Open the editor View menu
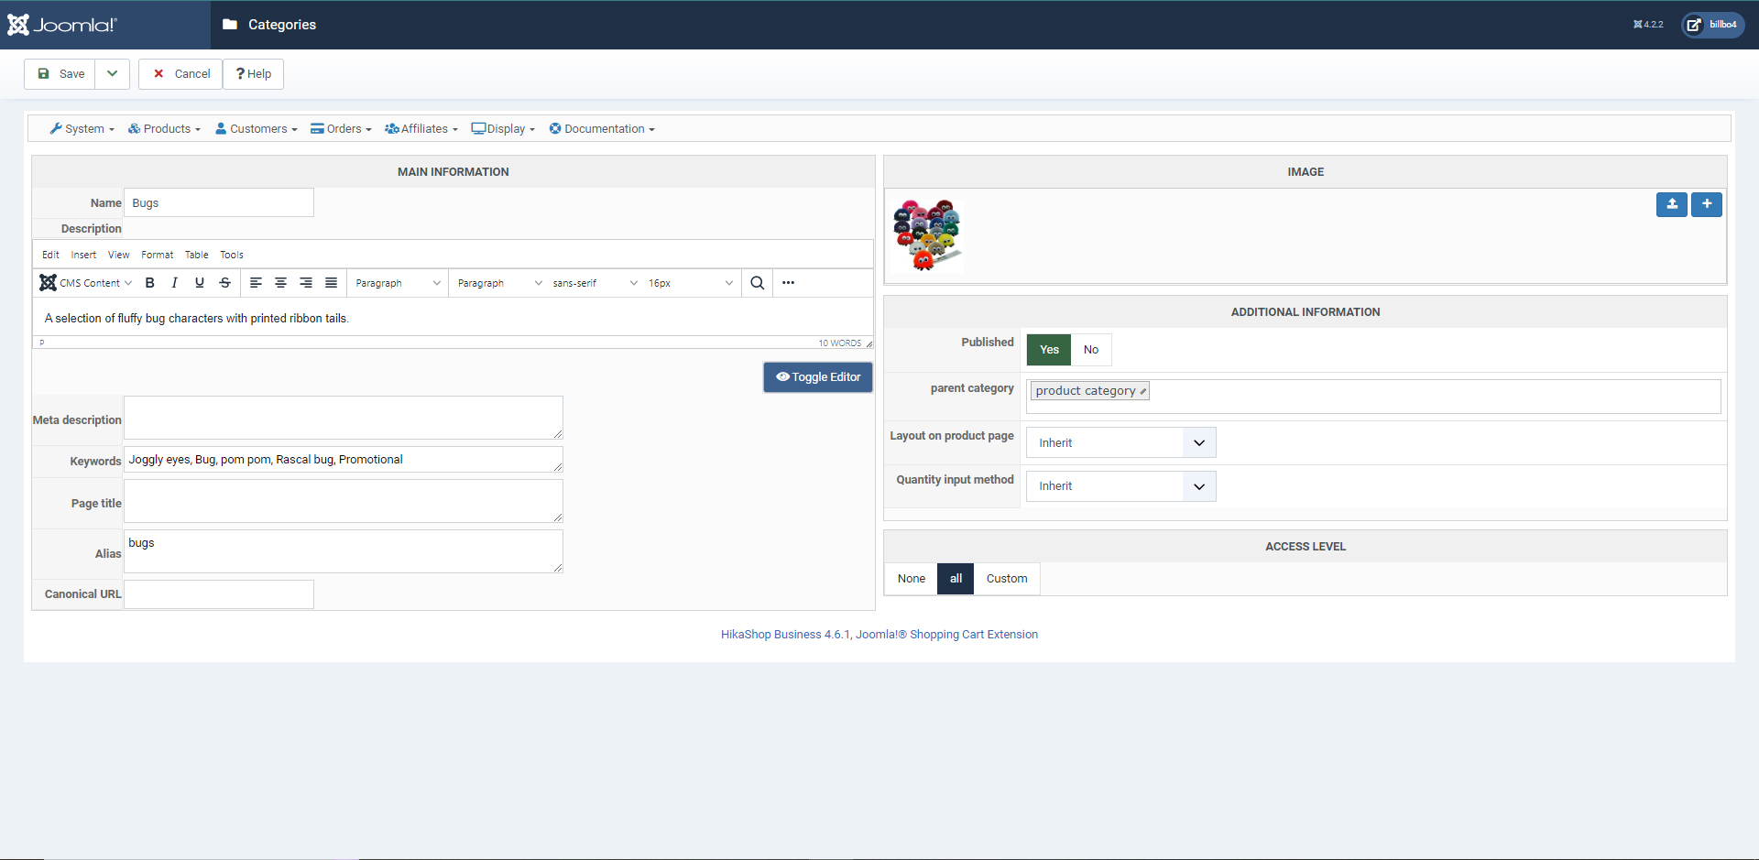The image size is (1759, 860). pos(119,256)
